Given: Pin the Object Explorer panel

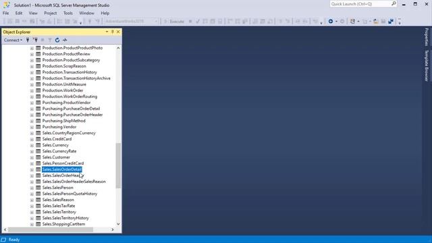Looking at the screenshot, I should pos(113,32).
